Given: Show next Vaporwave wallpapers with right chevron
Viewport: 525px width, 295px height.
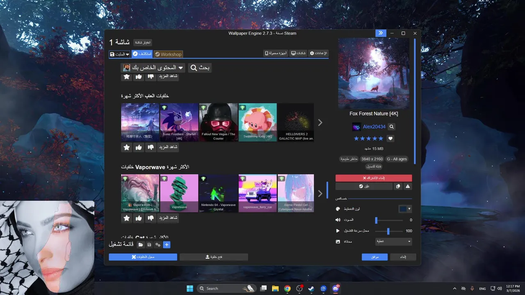Looking at the screenshot, I should click(x=320, y=193).
